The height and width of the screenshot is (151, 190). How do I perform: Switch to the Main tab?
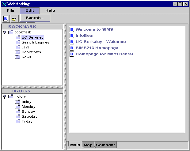click(75, 145)
